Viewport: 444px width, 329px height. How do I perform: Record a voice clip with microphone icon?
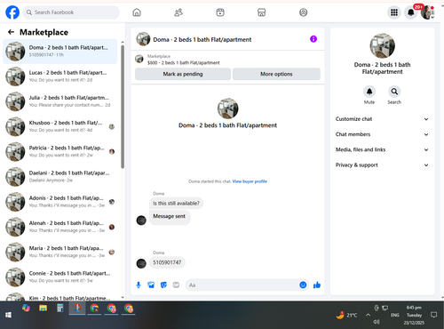(x=139, y=285)
